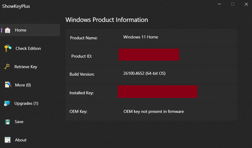
Task: Click the 'OEM Key:' label
Action: pyautogui.click(x=78, y=112)
